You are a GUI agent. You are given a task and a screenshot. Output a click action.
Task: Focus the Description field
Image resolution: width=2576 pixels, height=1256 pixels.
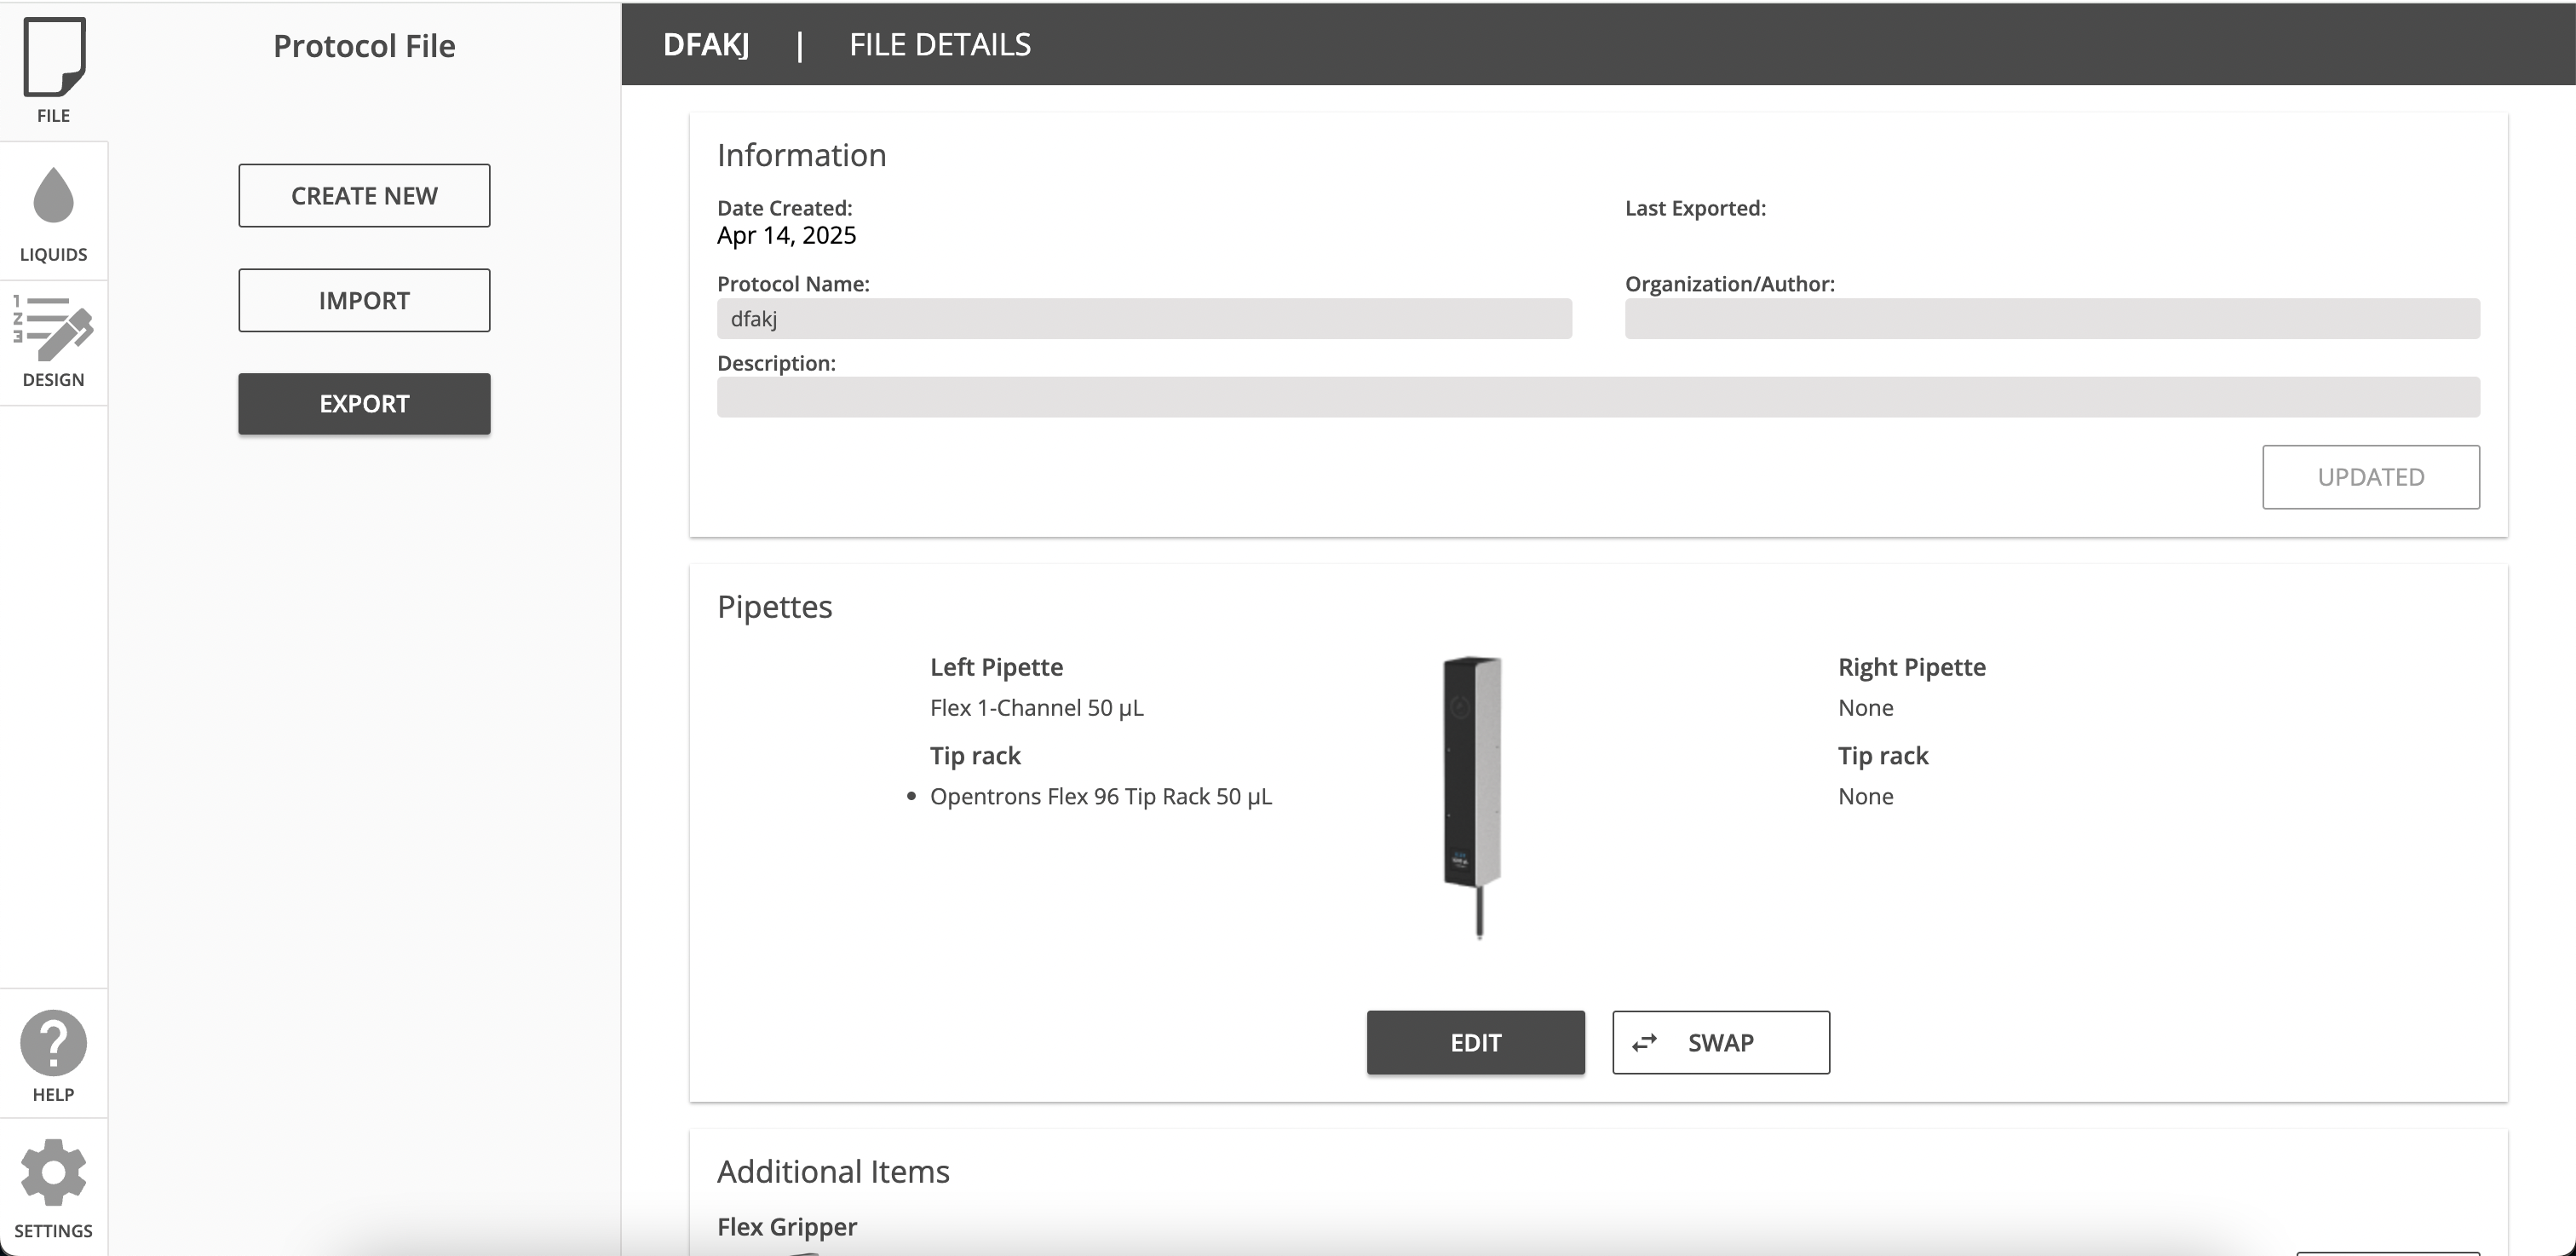click(1598, 397)
